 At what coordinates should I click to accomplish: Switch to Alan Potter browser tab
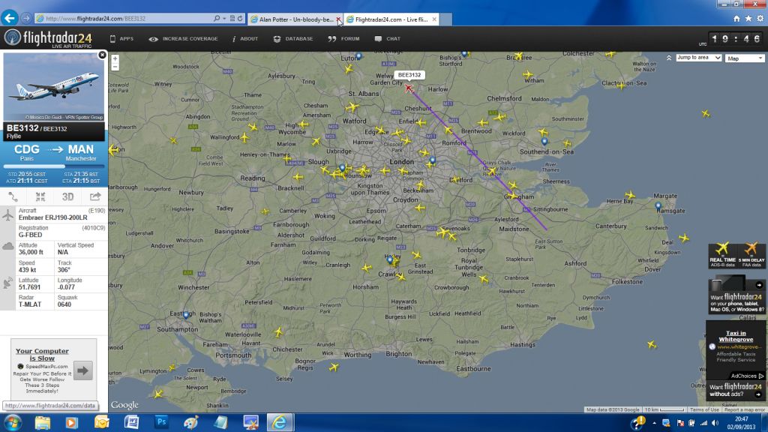tap(295, 19)
